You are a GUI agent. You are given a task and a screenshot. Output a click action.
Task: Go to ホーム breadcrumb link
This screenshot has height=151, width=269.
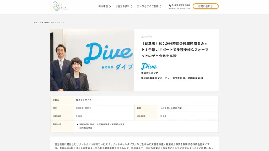[36, 23]
